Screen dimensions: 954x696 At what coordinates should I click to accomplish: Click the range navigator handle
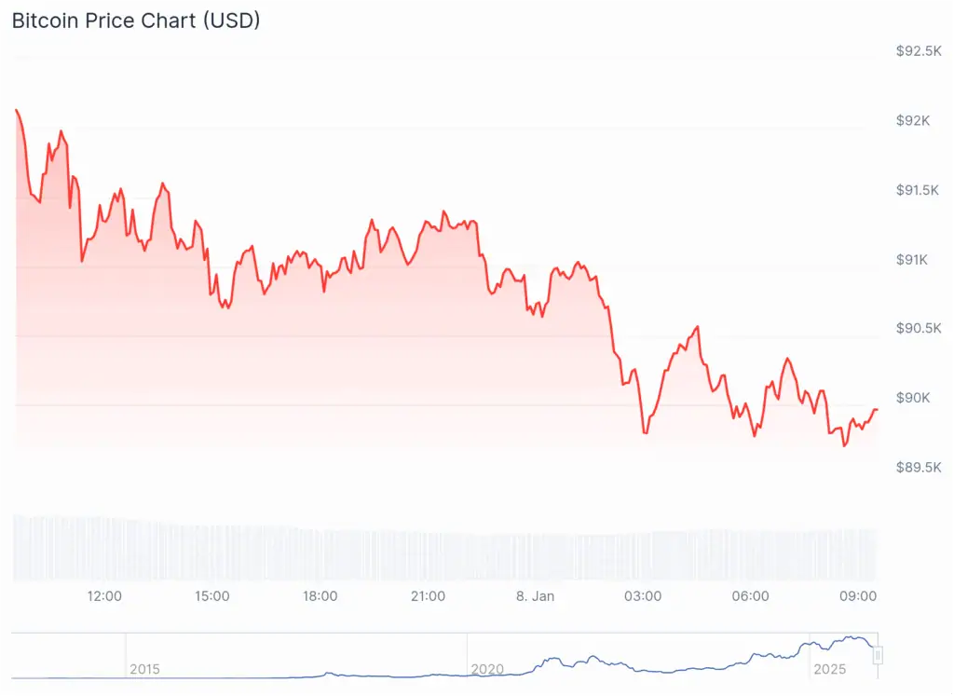point(877,656)
